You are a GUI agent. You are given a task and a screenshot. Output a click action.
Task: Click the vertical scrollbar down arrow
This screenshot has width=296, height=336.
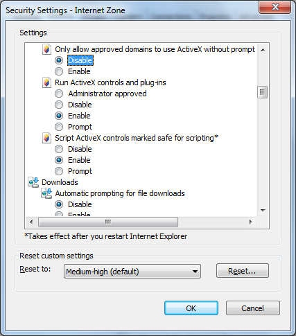click(x=263, y=210)
